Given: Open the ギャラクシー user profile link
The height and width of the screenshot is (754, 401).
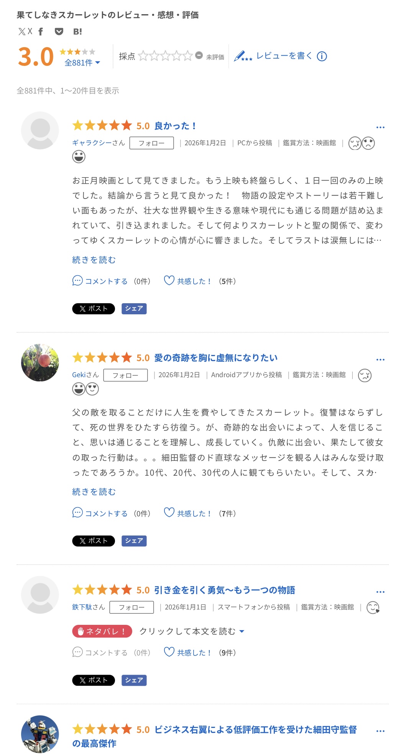Looking at the screenshot, I should (99, 143).
